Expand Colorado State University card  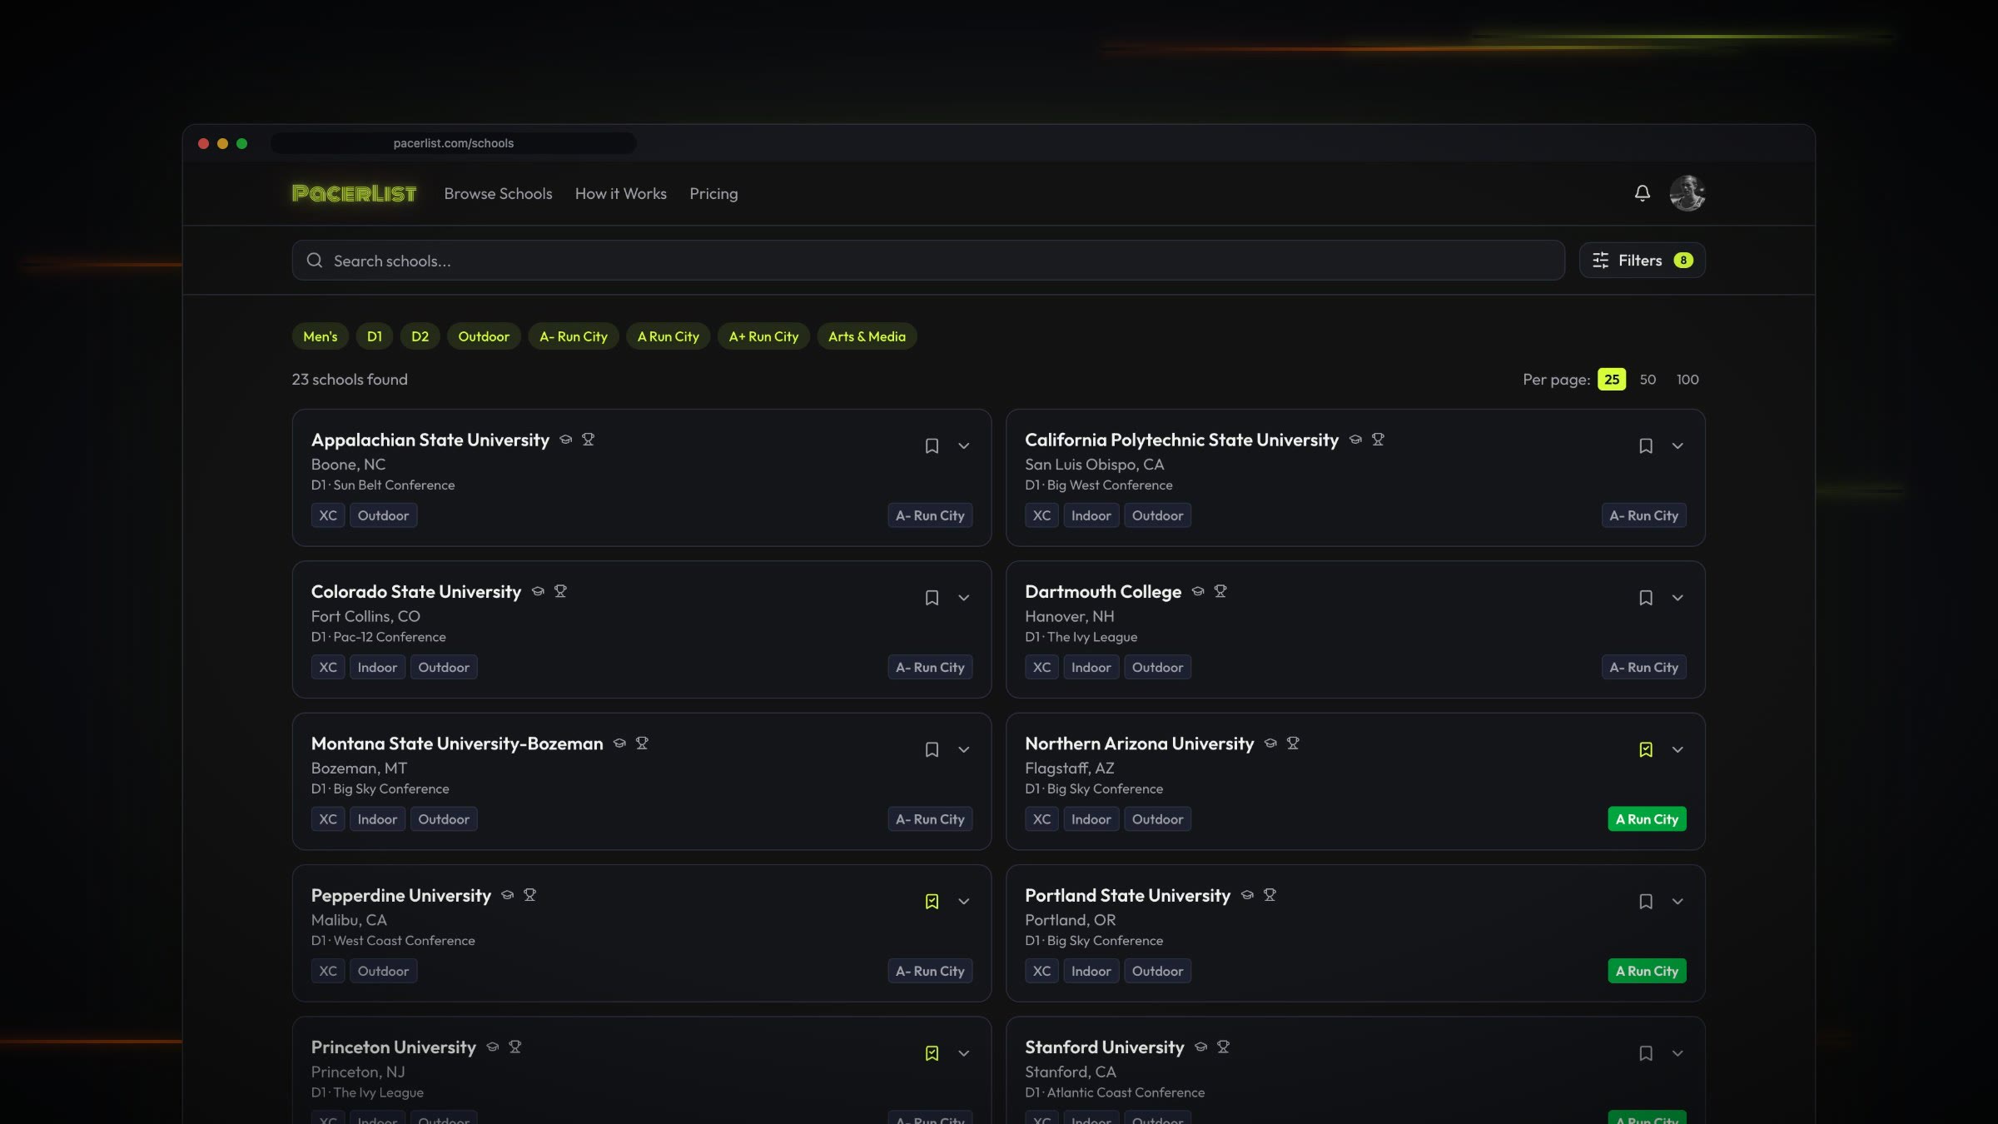[x=963, y=598]
